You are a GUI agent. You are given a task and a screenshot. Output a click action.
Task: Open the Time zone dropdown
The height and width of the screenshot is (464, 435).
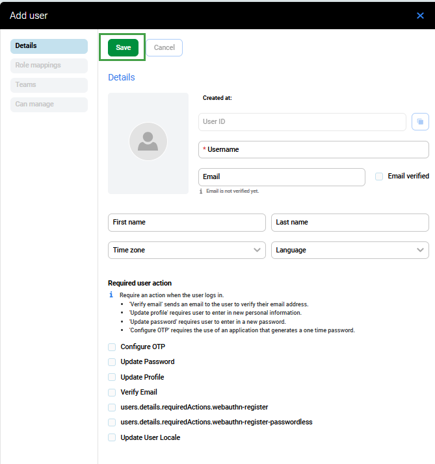[x=187, y=250]
